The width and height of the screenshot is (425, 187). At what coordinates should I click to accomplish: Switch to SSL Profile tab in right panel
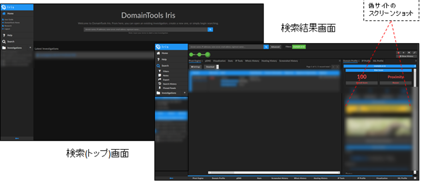378,61
